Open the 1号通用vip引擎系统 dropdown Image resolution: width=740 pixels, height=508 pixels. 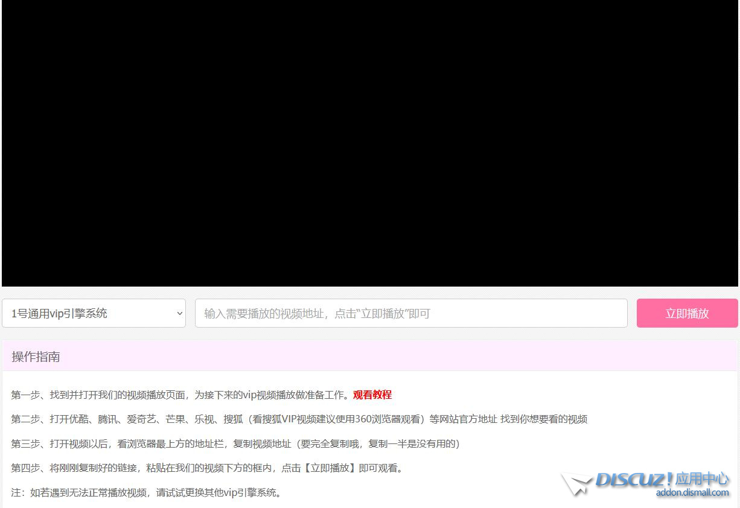94,313
